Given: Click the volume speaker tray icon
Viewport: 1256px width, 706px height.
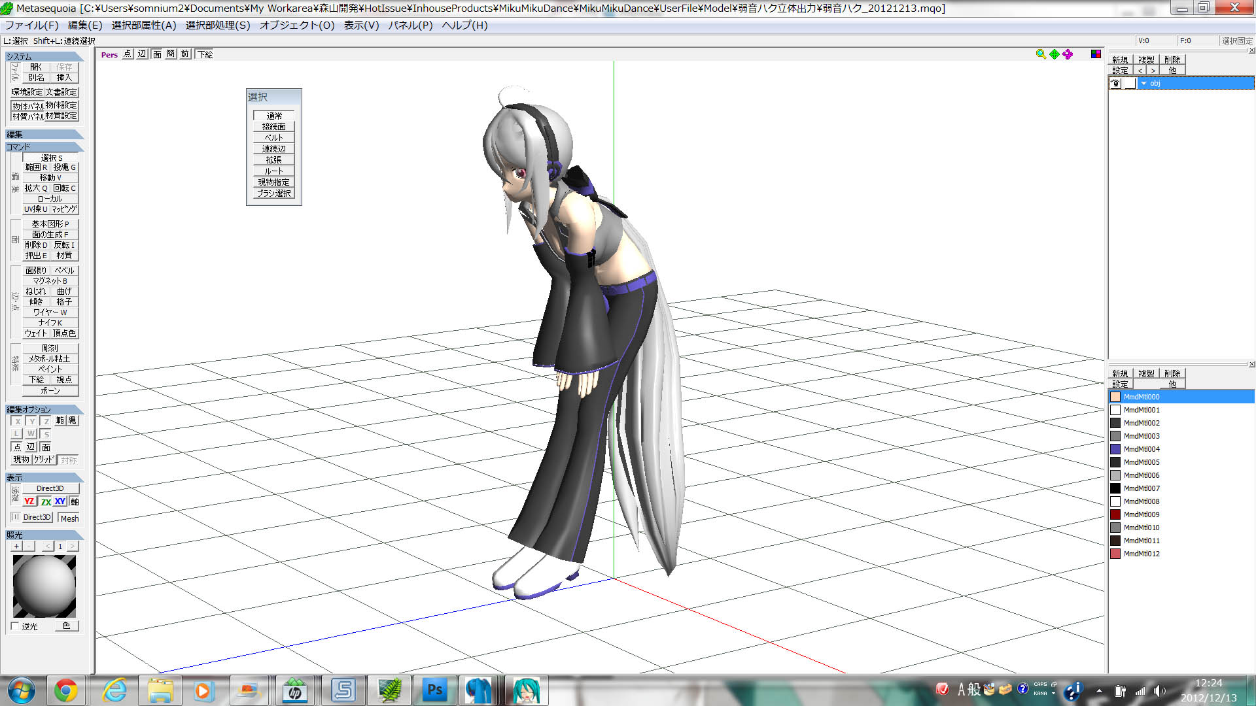Looking at the screenshot, I should pyautogui.click(x=1159, y=691).
